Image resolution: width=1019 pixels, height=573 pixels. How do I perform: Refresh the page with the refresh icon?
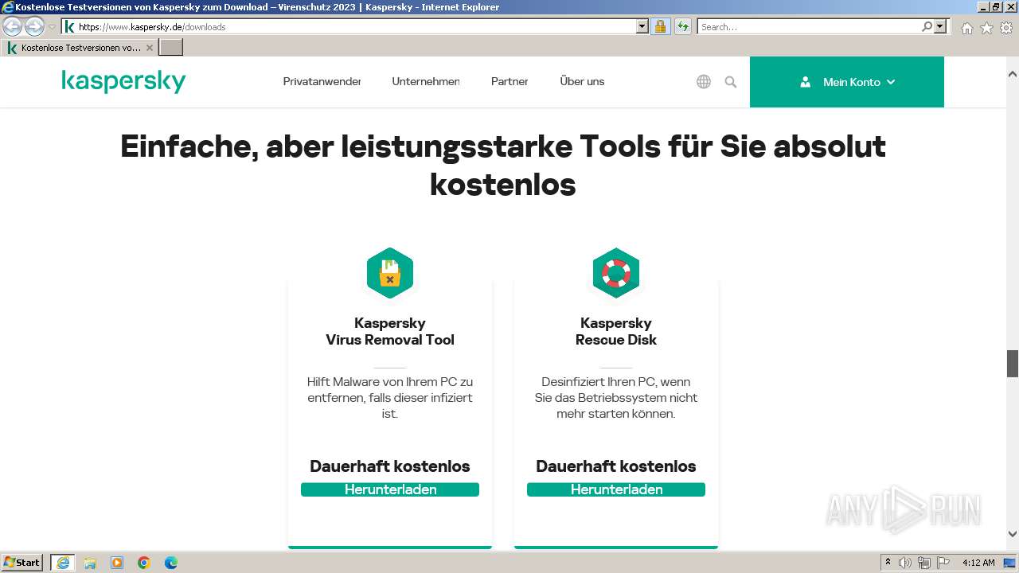coord(683,26)
